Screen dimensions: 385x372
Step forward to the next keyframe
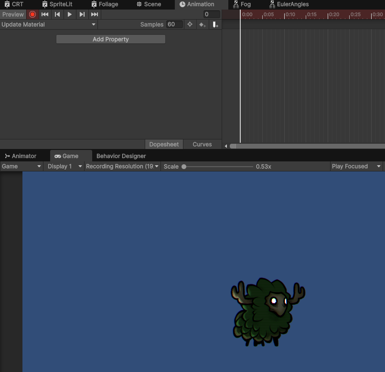(82, 14)
